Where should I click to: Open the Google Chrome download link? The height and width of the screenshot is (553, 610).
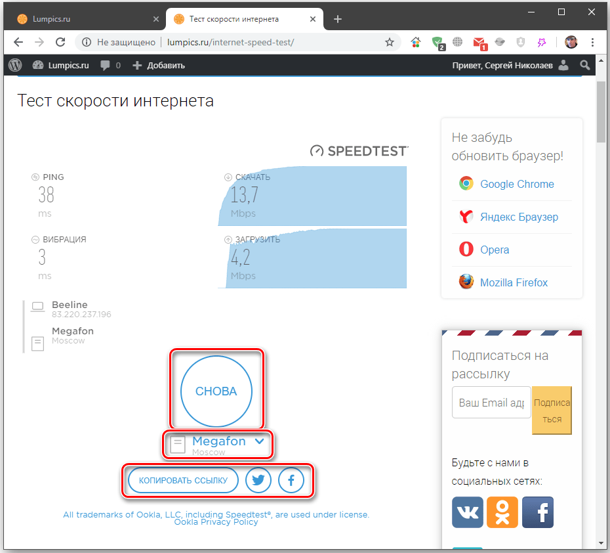[516, 184]
